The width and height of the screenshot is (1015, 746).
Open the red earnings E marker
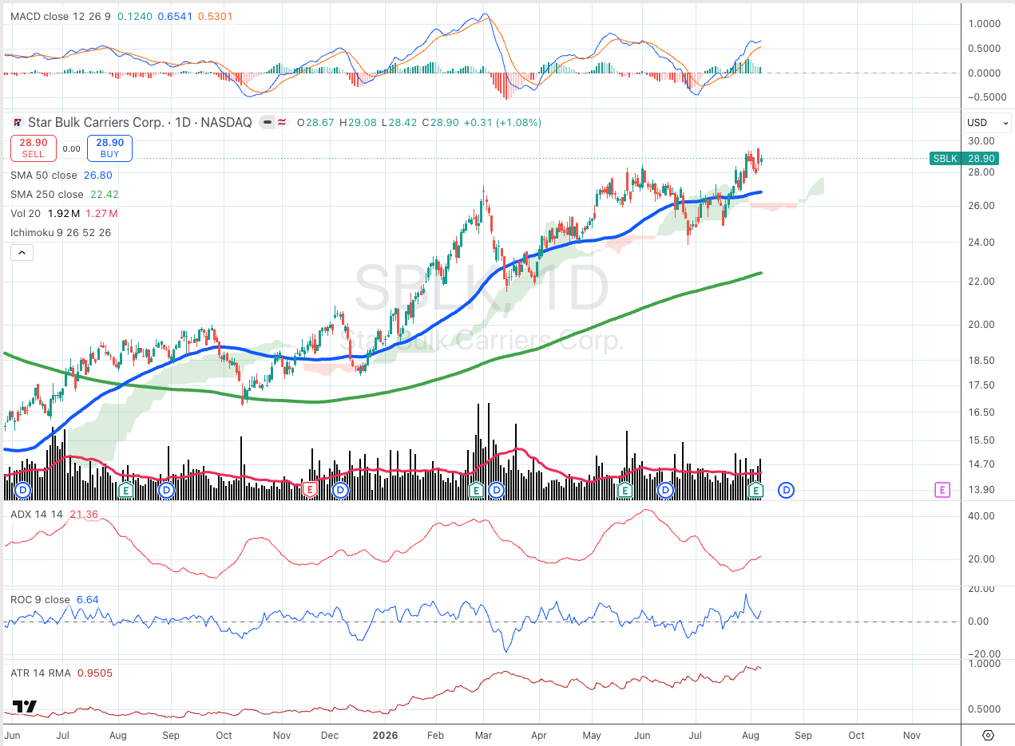(x=311, y=489)
